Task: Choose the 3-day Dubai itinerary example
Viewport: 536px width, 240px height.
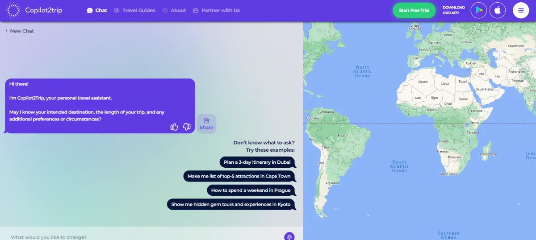Action: tap(257, 162)
